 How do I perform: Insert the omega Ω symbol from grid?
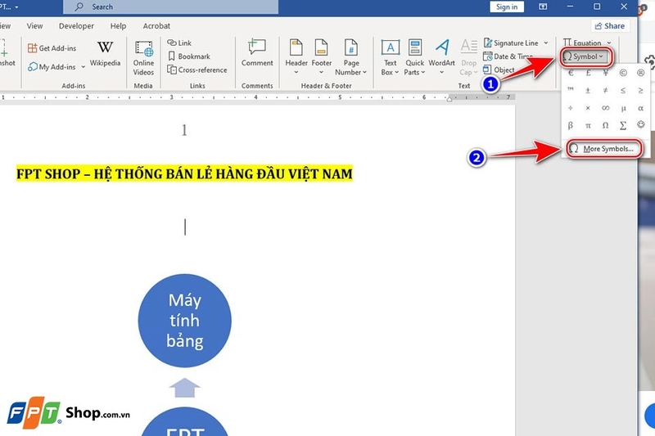point(605,125)
